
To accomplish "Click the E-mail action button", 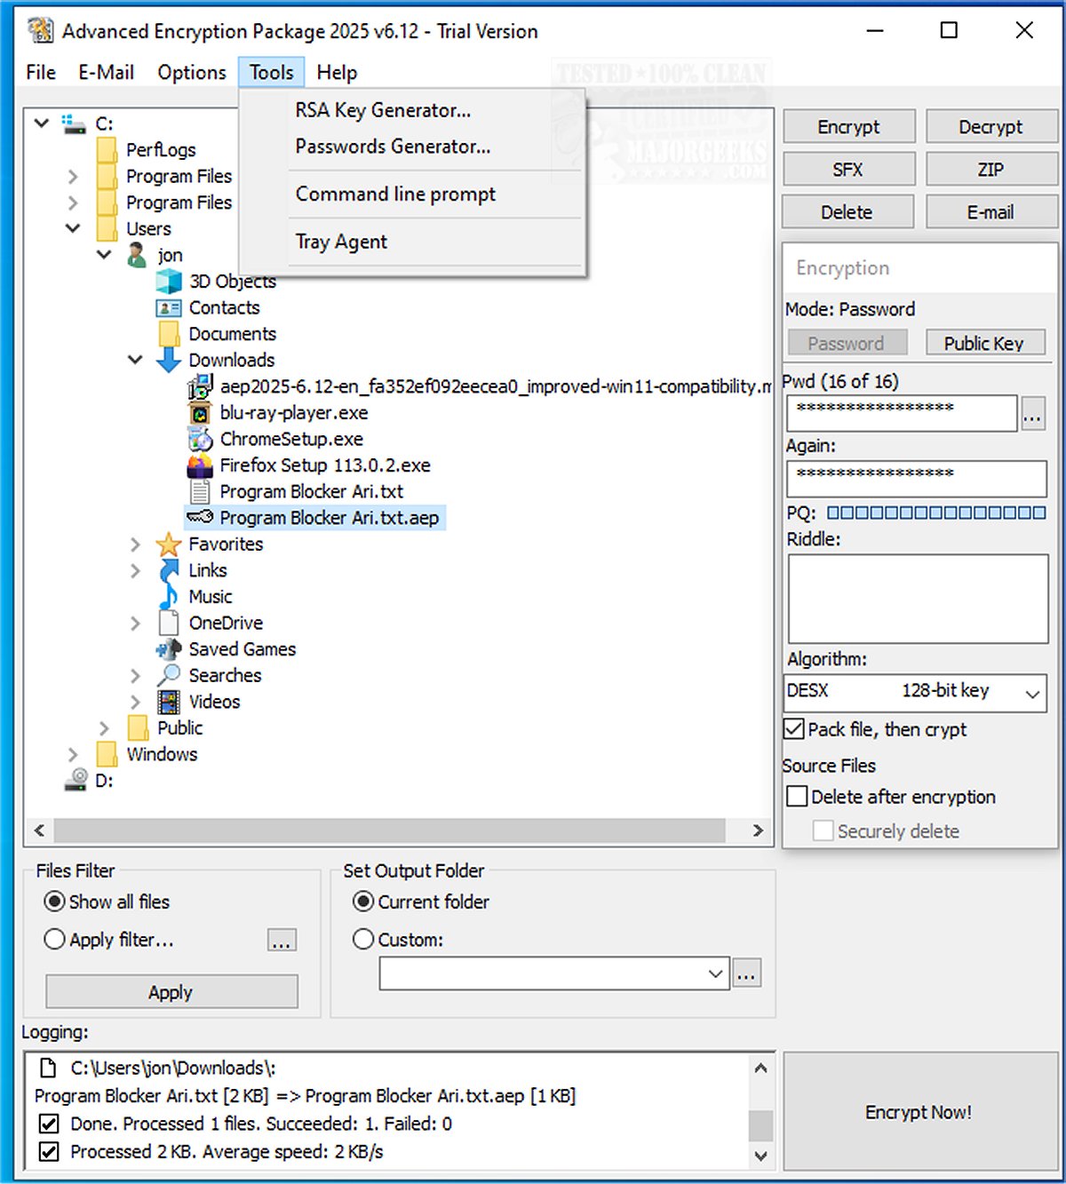I will (x=991, y=211).
